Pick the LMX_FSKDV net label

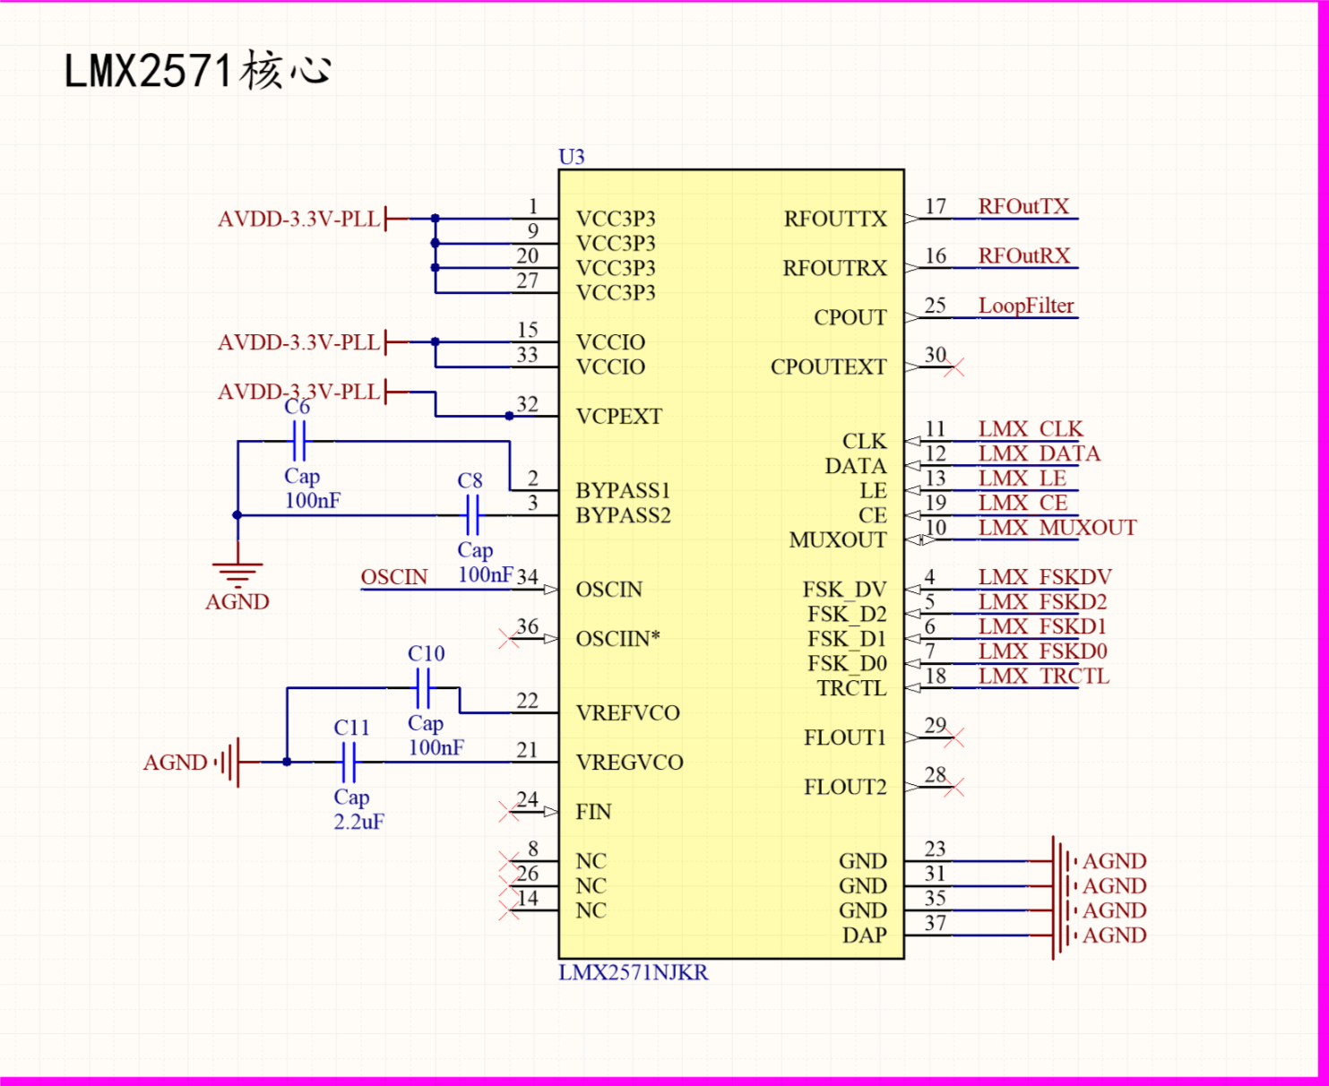[x=1045, y=577]
